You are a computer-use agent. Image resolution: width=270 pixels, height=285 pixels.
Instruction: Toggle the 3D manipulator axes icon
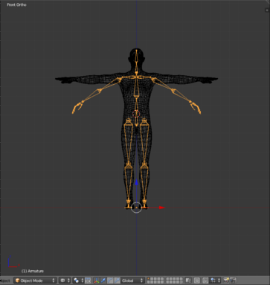97,281
